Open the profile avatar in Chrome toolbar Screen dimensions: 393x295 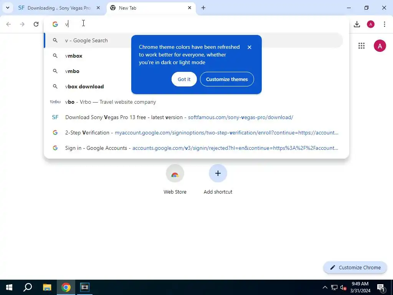[x=371, y=24]
